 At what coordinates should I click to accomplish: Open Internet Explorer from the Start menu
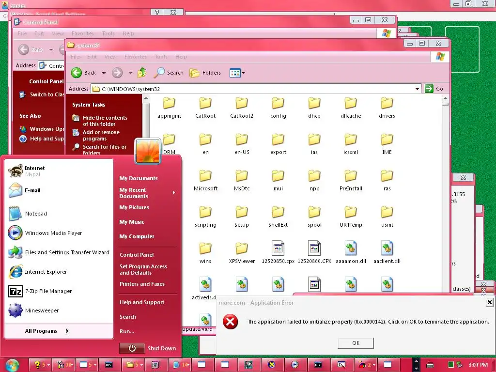(x=37, y=271)
